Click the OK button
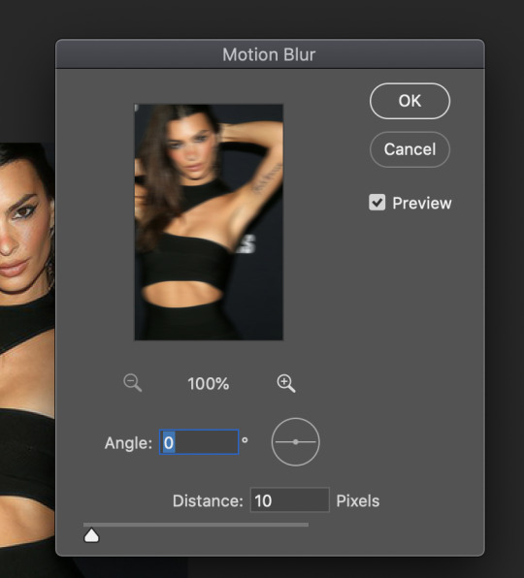Image resolution: width=524 pixels, height=578 pixels. [409, 101]
